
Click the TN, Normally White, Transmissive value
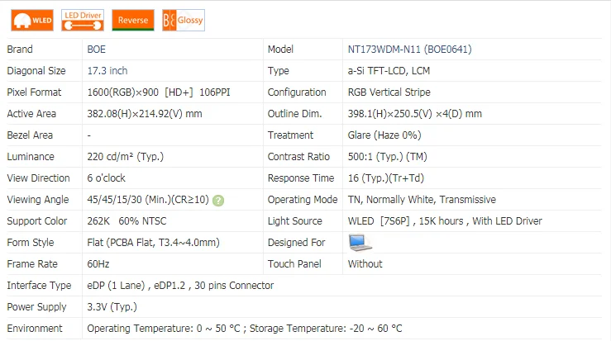(x=422, y=200)
